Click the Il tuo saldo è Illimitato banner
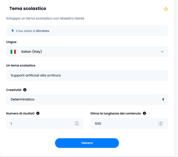 [x=87, y=31]
